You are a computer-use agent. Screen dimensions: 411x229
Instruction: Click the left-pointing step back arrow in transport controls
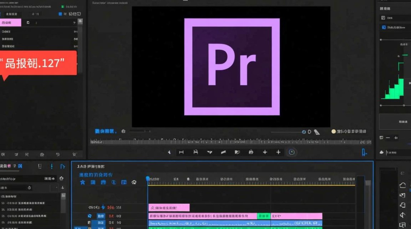(x=169, y=152)
